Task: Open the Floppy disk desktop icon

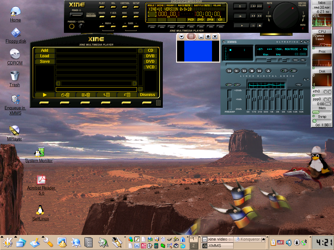Action: click(x=16, y=36)
